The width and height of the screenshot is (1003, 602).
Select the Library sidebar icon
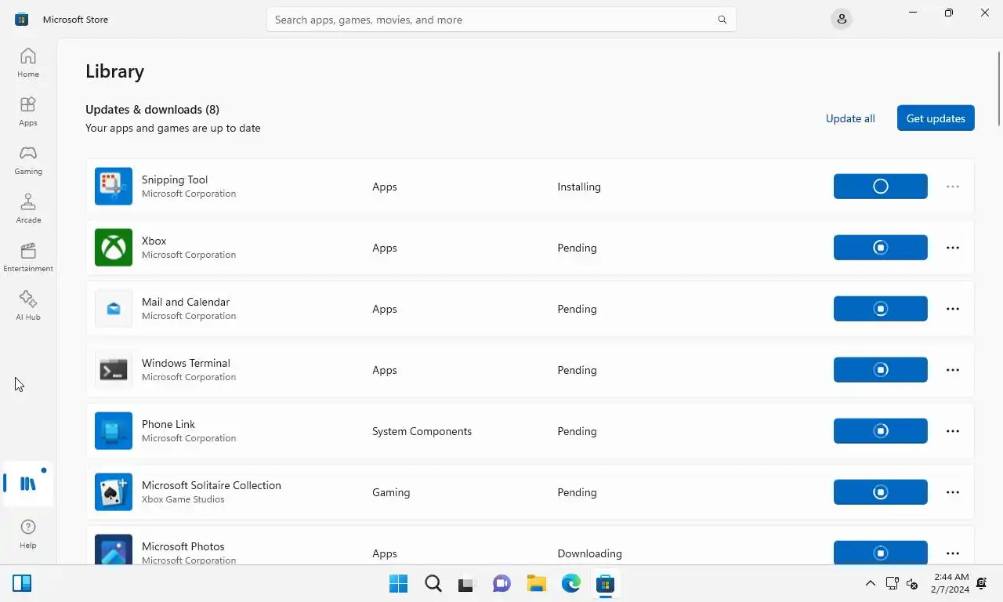click(x=28, y=484)
